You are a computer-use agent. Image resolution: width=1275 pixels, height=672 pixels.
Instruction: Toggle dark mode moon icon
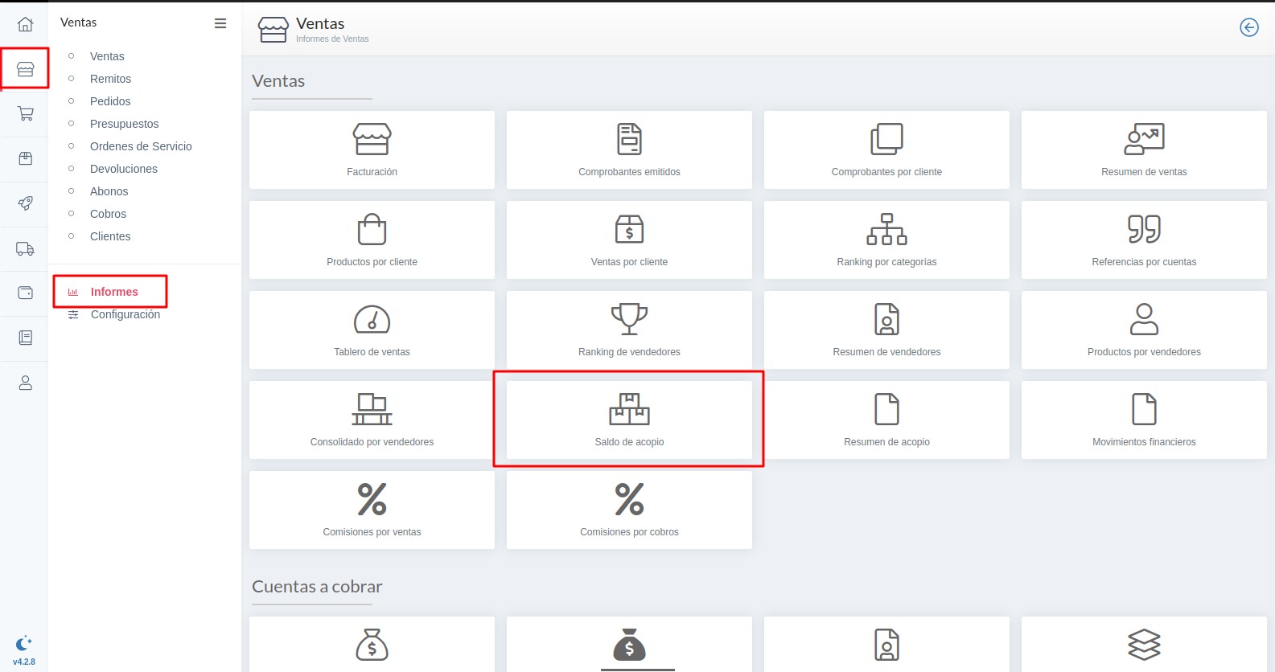[x=23, y=643]
